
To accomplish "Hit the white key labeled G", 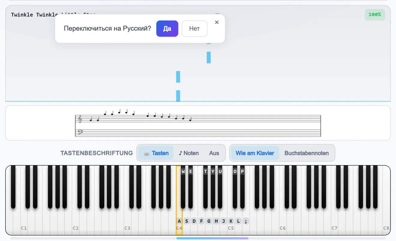I will (209, 222).
